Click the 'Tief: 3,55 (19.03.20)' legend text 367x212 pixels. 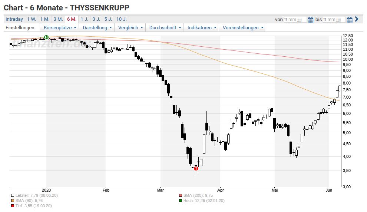coord(33,206)
